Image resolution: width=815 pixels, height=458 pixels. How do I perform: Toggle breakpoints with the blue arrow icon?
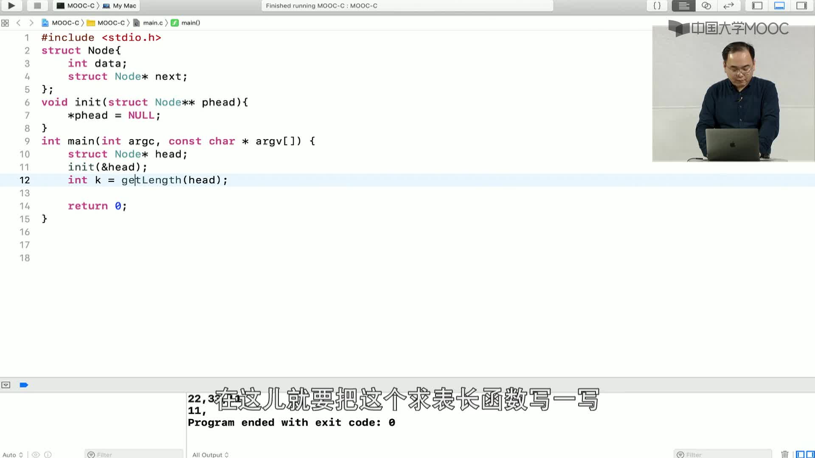(x=24, y=385)
